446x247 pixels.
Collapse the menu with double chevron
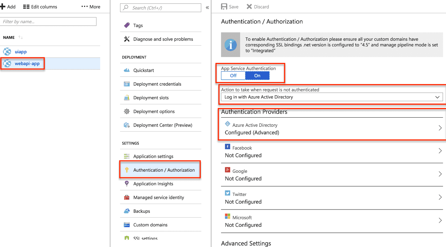[x=207, y=7]
